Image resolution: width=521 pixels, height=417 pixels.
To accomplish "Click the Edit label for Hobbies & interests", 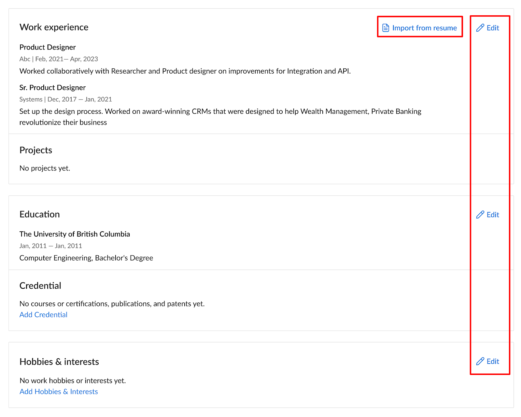I will click(493, 361).
